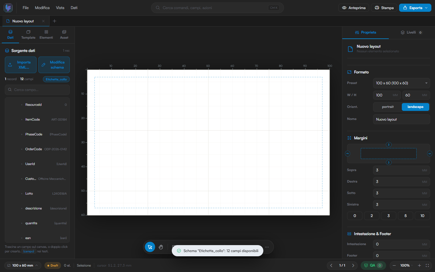Click the Modifica schema button

pyautogui.click(x=54, y=65)
